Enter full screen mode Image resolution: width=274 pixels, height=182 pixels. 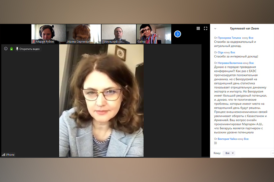click(206, 28)
